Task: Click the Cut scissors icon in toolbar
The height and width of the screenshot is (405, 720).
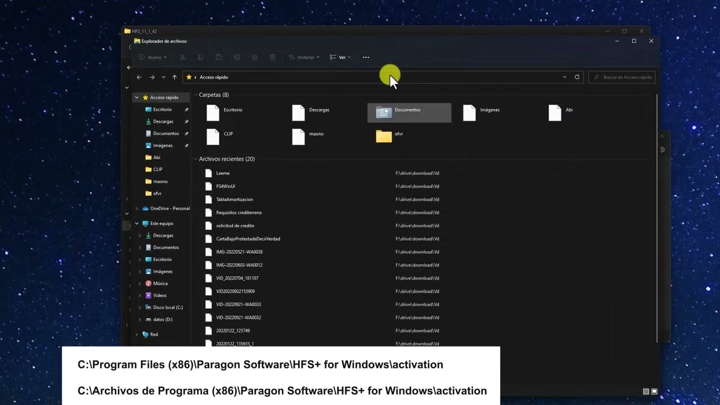Action: click(182, 57)
